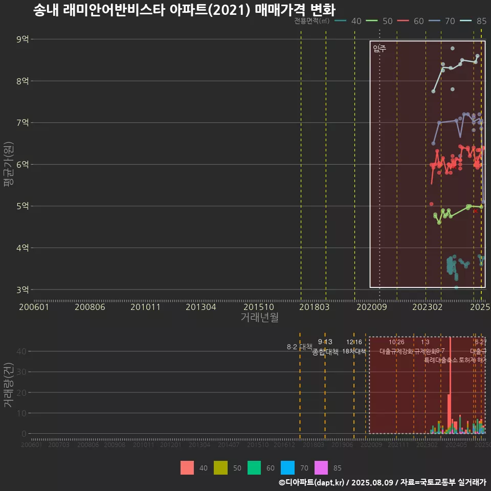Click the 40㎡ teal line legend swatch

click(341, 21)
